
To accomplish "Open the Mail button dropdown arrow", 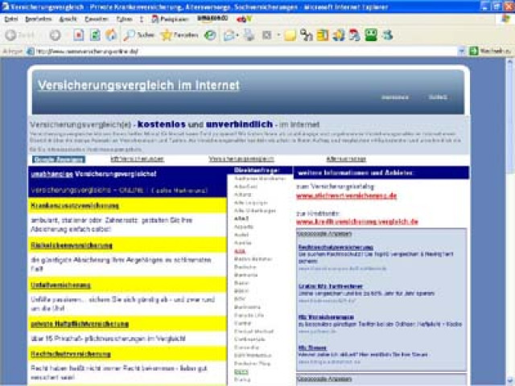I will [237, 35].
